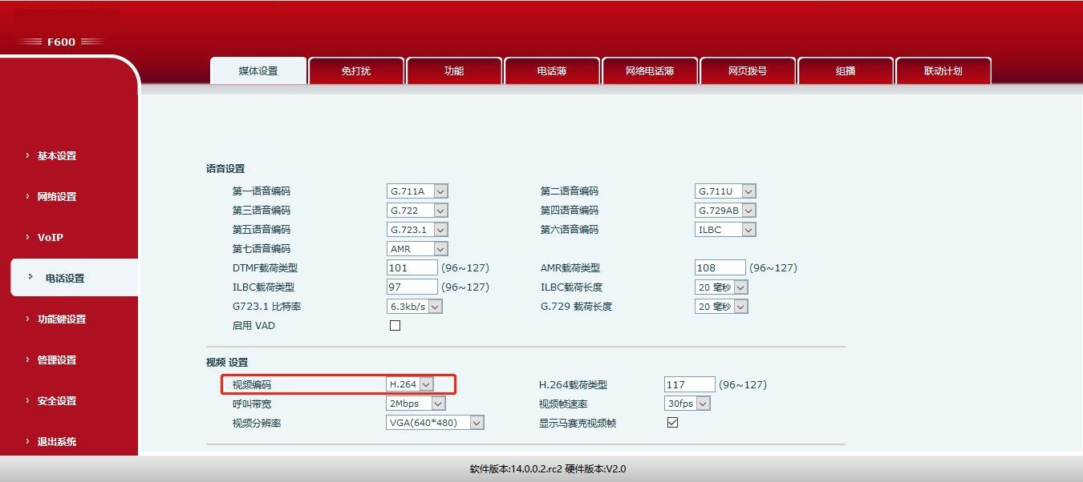1083x482 pixels.
Task: Switch to the 网络电话薄 tab
Action: tap(650, 70)
